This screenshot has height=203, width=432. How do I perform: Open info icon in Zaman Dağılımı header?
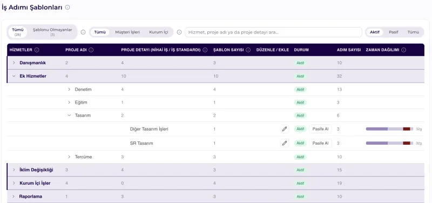click(403, 50)
